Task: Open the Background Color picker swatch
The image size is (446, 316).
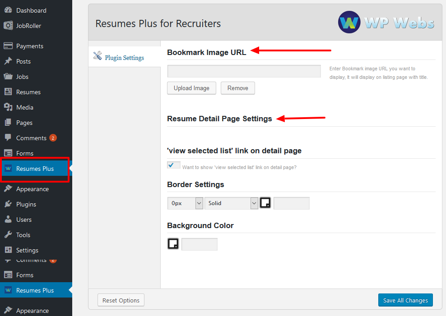Action: tap(173, 243)
